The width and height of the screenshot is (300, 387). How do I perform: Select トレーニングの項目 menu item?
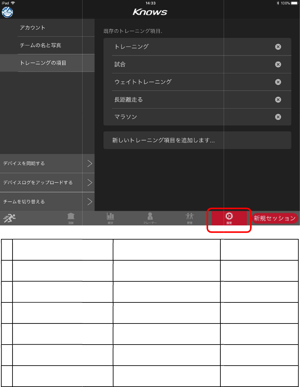click(47, 63)
